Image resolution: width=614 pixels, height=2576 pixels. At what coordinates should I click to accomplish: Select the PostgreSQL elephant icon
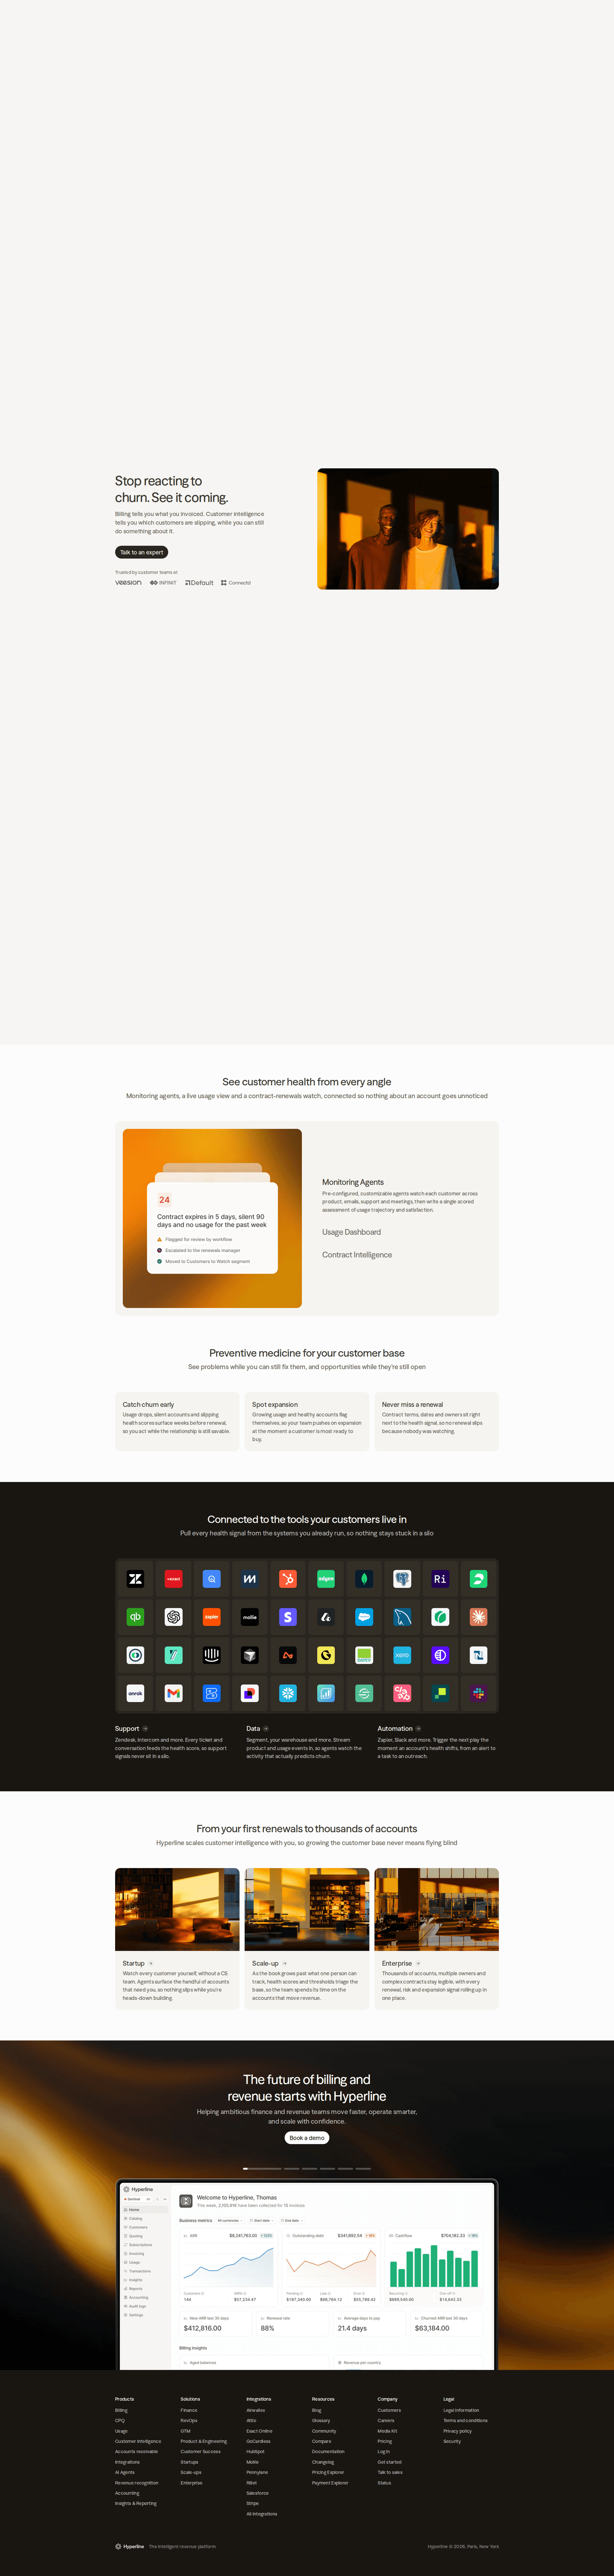(402, 1579)
